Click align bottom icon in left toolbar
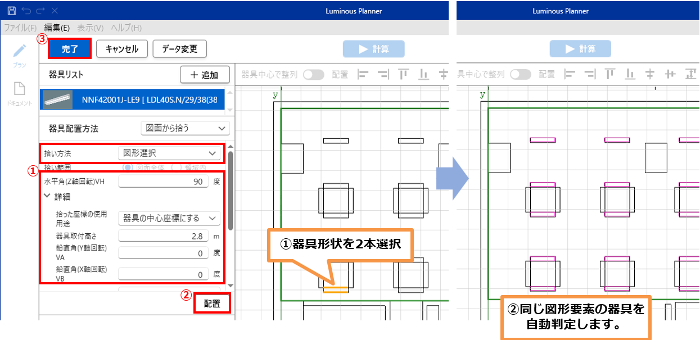 [423, 74]
